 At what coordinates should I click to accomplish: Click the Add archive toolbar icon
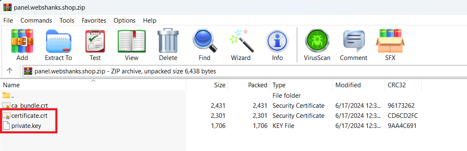(22, 41)
